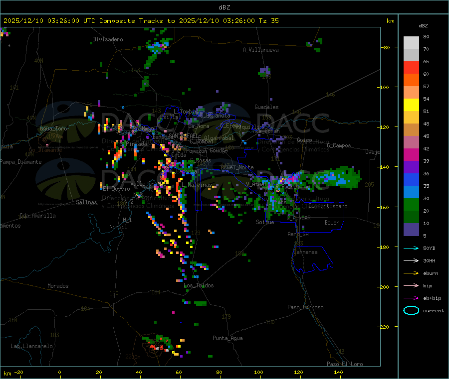Click the cyan 50YD arrow icon
Viewport: 449px width, 379px height.
pyautogui.click(x=411, y=248)
